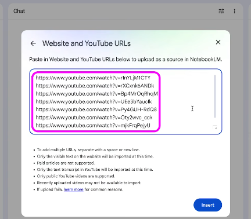Open the Chat settings sliders icon
Viewport: 251px width, 219px height.
pyautogui.click(x=221, y=11)
